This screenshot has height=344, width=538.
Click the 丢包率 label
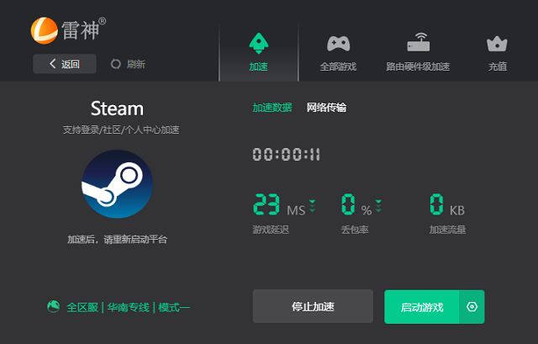point(355,230)
